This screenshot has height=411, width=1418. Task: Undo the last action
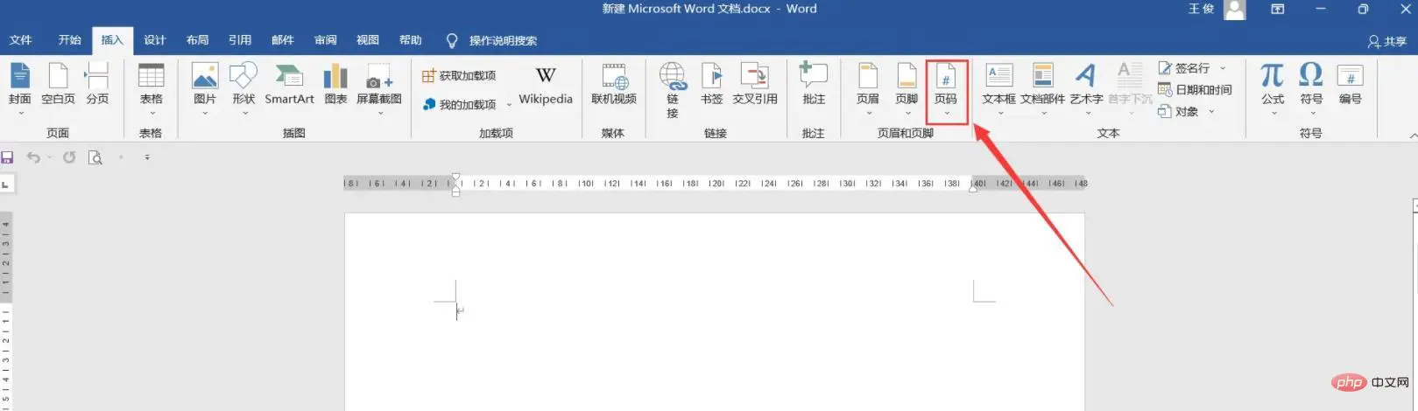(33, 157)
